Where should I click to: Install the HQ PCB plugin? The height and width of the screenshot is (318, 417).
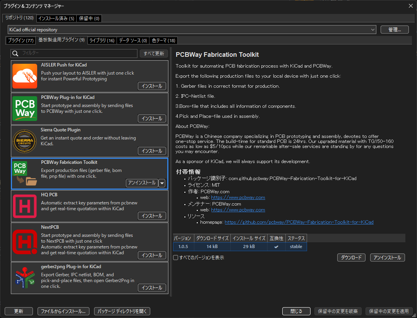[152, 216]
